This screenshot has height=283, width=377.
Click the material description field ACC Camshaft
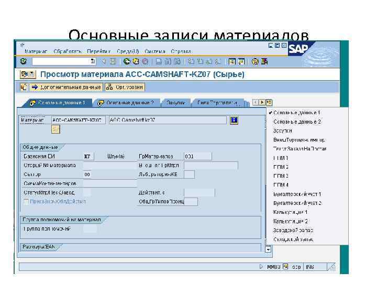coord(168,120)
